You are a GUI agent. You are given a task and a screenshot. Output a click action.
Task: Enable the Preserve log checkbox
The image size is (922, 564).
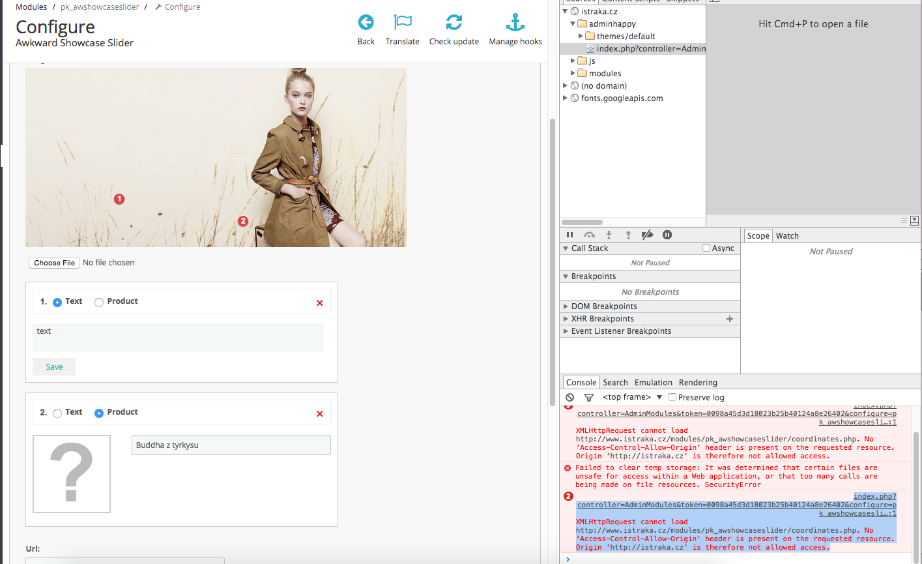(x=672, y=397)
